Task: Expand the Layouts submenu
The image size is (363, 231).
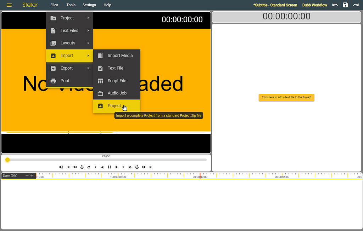Action: [x=69, y=43]
